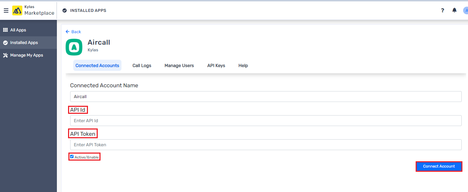Screen dimensions: 468x192
Task: Focus the Enter API Id field
Action: pos(266,121)
